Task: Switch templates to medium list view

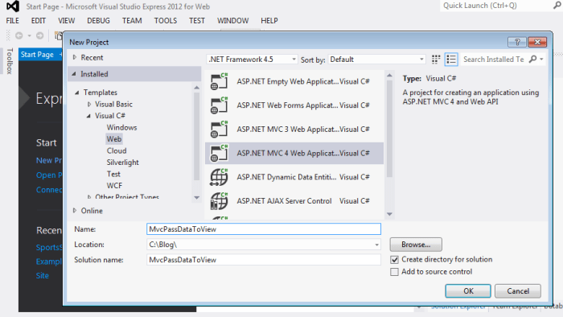Action: click(x=451, y=60)
